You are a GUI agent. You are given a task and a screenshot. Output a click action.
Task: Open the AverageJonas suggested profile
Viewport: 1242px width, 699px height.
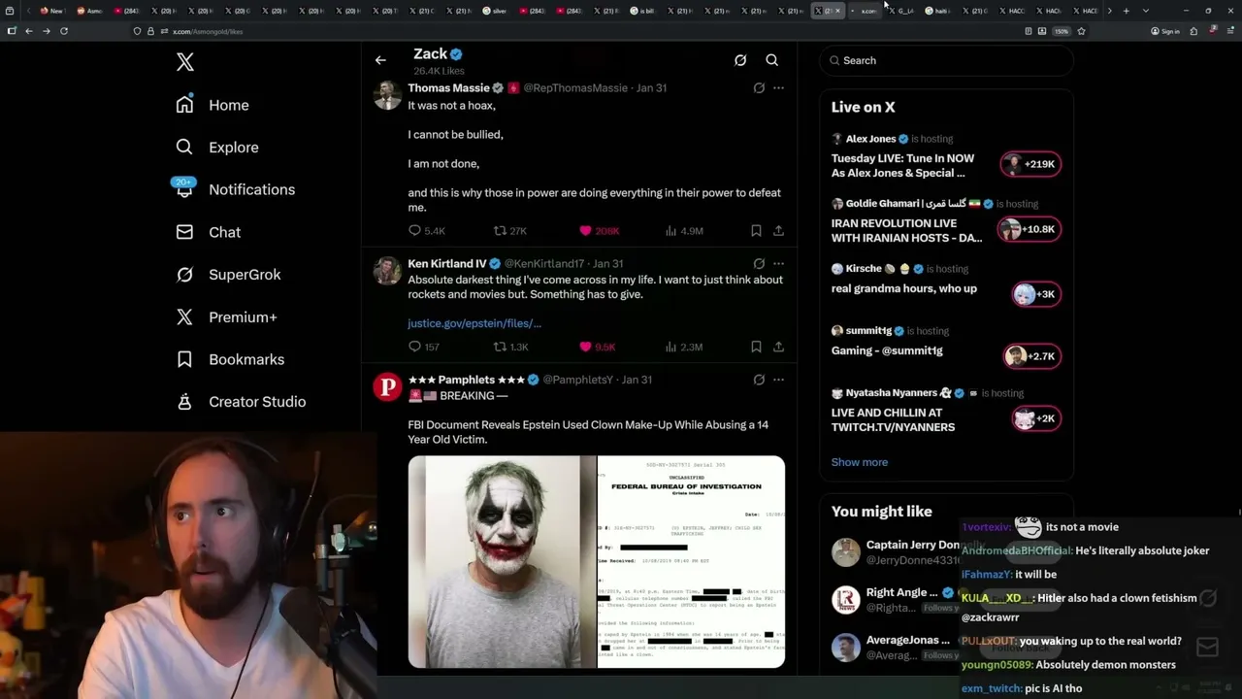895,648
